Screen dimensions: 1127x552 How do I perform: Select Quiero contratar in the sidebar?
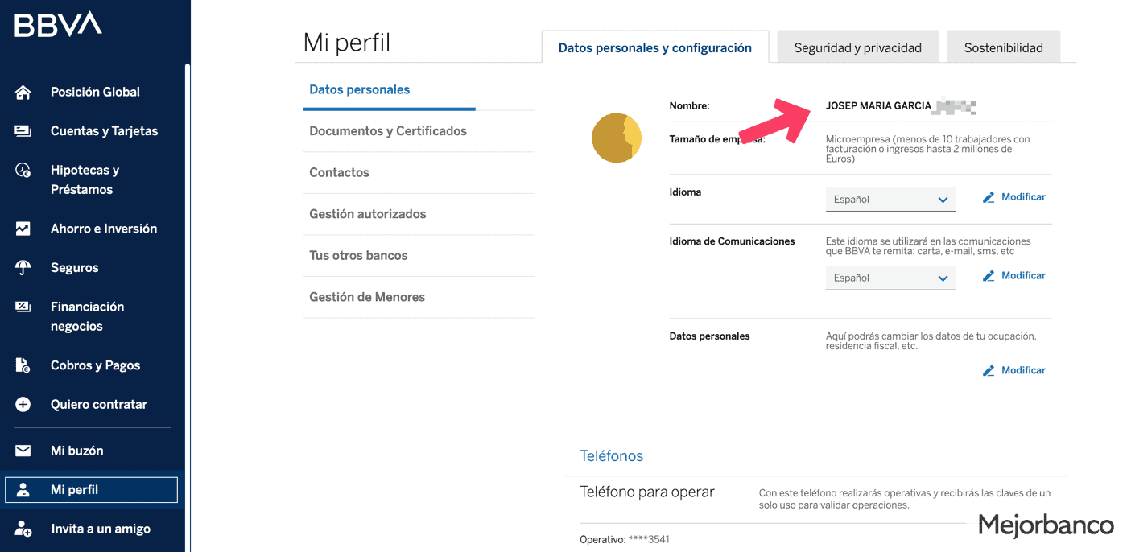(x=98, y=405)
